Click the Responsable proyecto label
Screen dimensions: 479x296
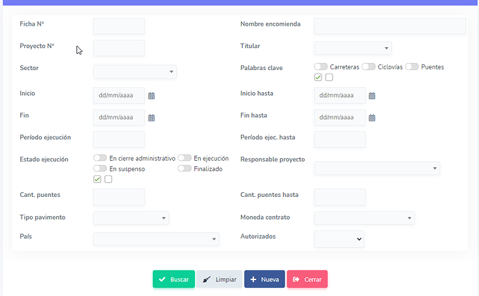[273, 159]
